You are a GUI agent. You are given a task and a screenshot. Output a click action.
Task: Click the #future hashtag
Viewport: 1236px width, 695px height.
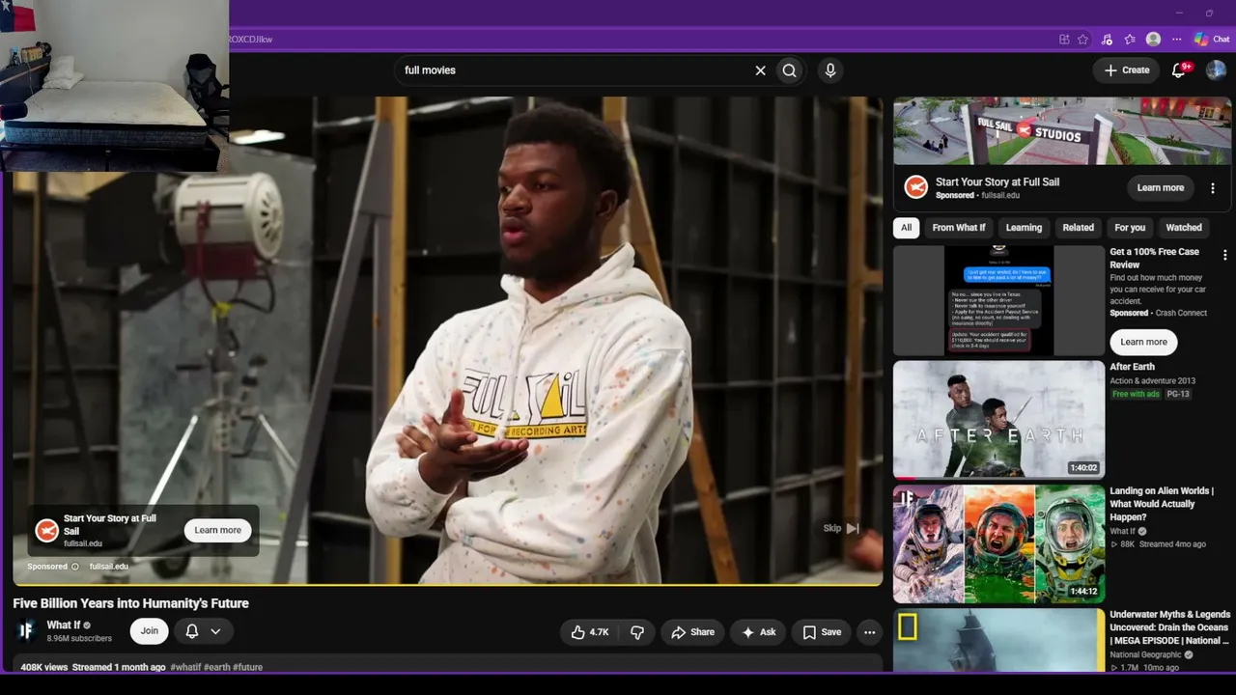point(247,667)
